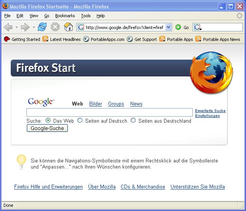The height and width of the screenshot is (211, 246).
Task: Open the Portable Apps News feed bookmark
Action: pos(218,39)
